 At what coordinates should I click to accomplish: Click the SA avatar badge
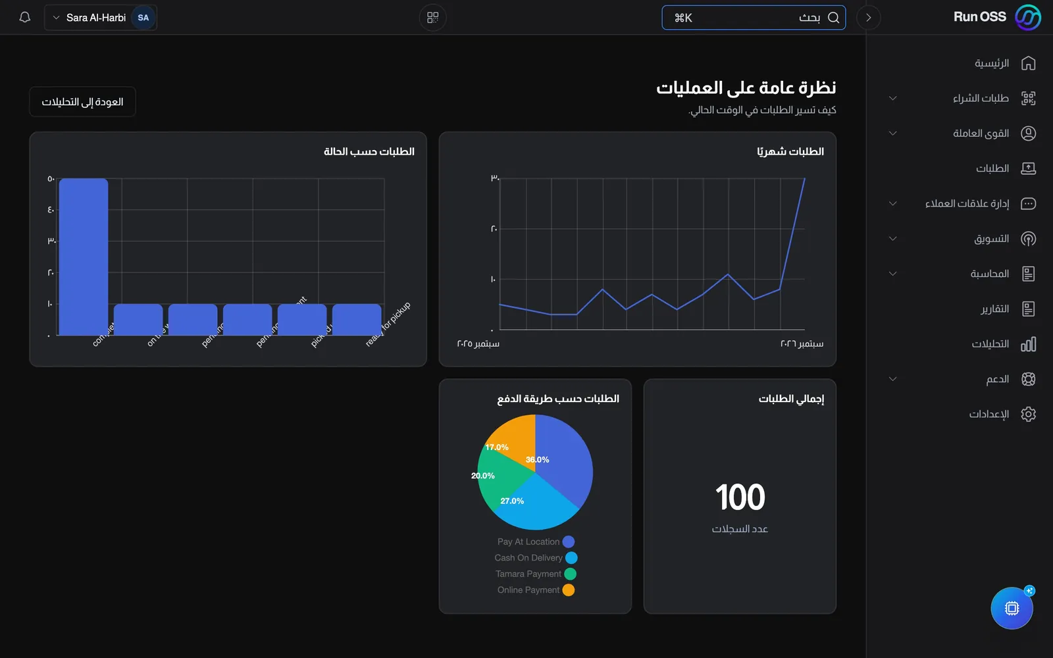click(143, 18)
